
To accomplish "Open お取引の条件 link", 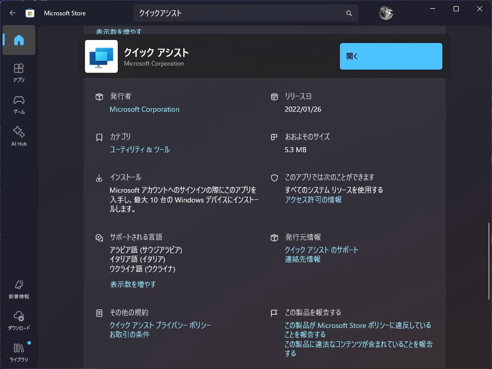I will [x=130, y=335].
